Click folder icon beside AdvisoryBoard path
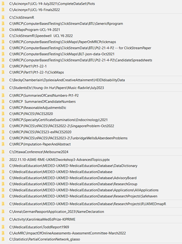The width and height of the screenshot is (182, 244). [x=3, y=178]
